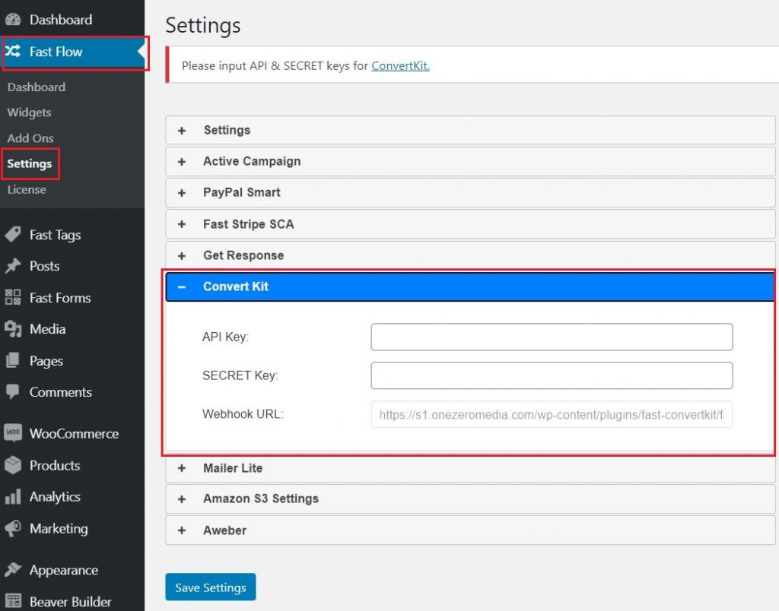Click the Marketing megaphone icon

[x=13, y=528]
